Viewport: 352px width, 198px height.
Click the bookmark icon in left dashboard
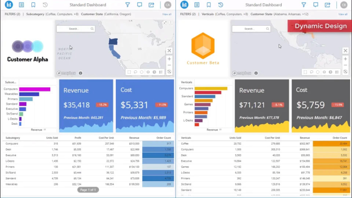pos(33,5)
